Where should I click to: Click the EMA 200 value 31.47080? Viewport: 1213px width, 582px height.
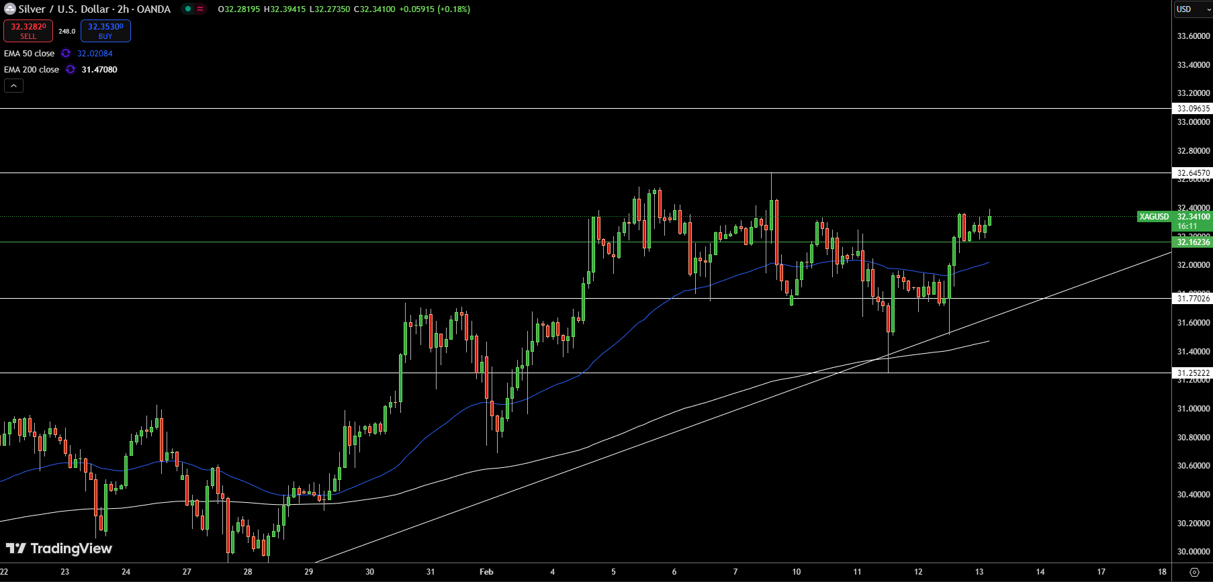(99, 69)
